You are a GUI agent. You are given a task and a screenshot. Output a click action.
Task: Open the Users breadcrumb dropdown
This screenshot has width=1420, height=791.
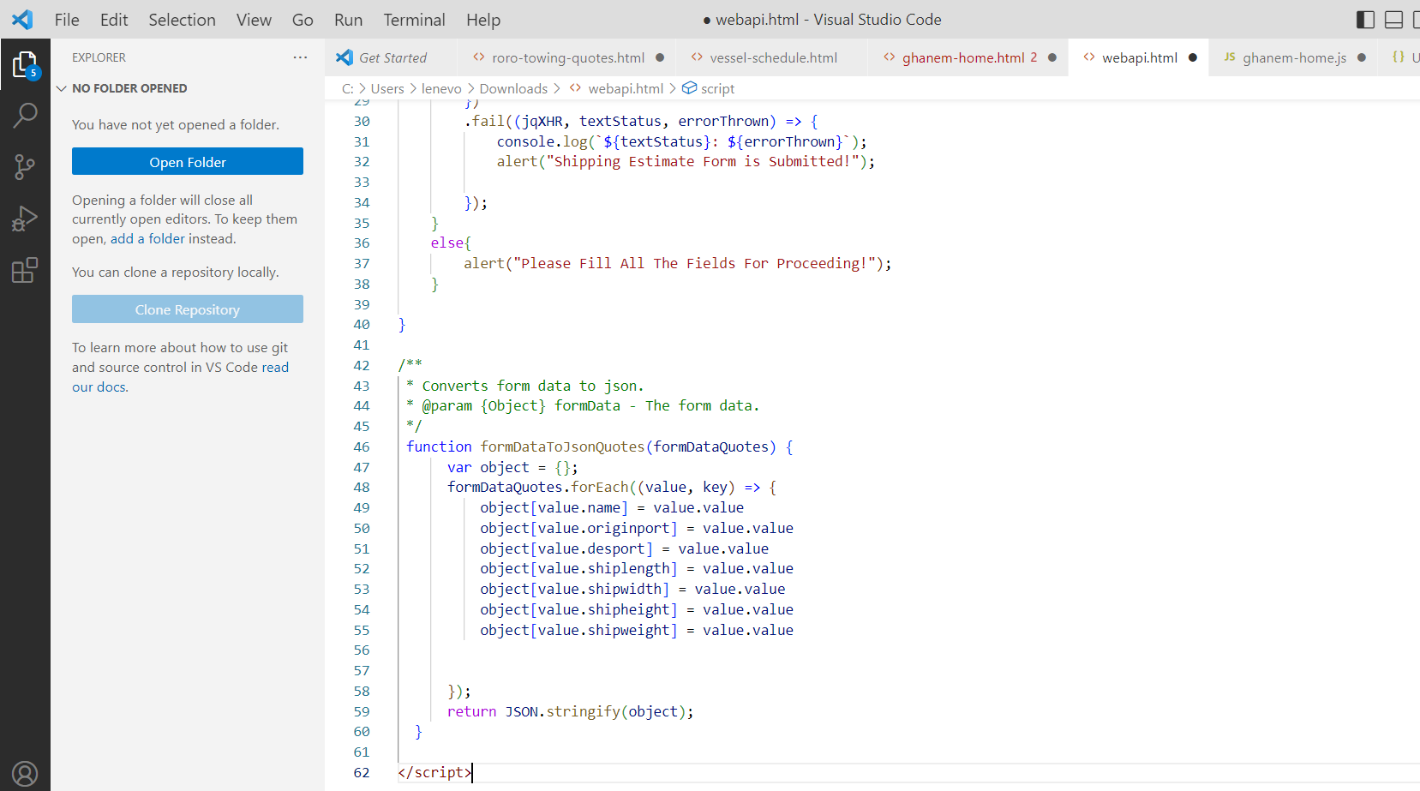387,88
